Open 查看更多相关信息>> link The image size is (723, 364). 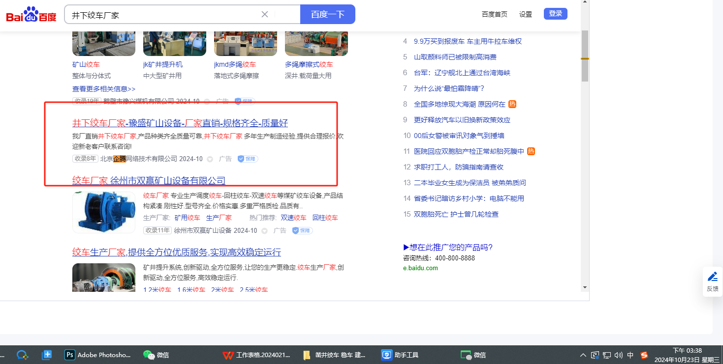[x=104, y=89]
